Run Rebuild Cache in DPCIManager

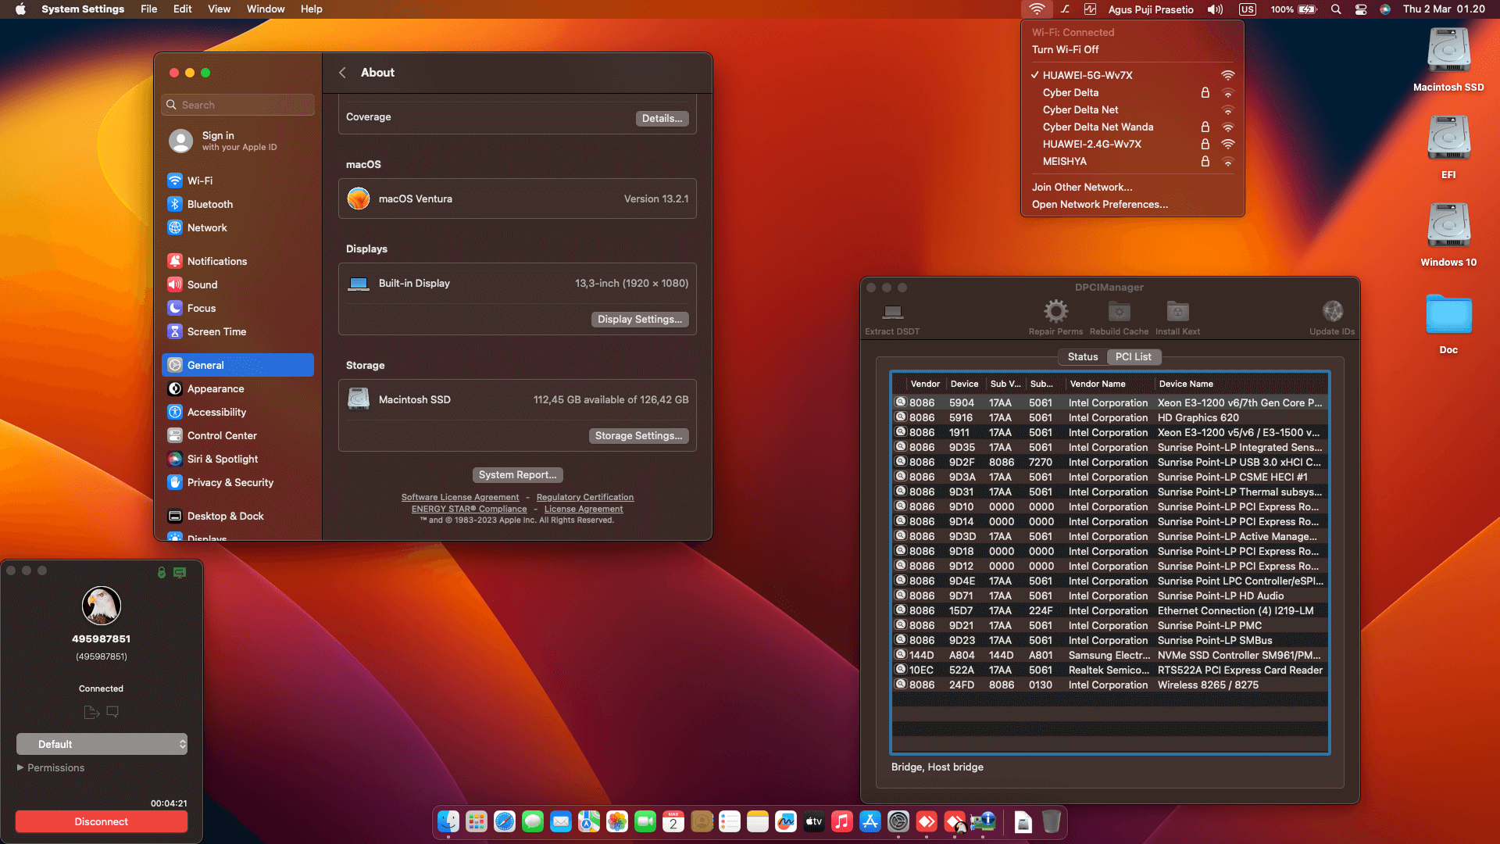click(x=1119, y=313)
